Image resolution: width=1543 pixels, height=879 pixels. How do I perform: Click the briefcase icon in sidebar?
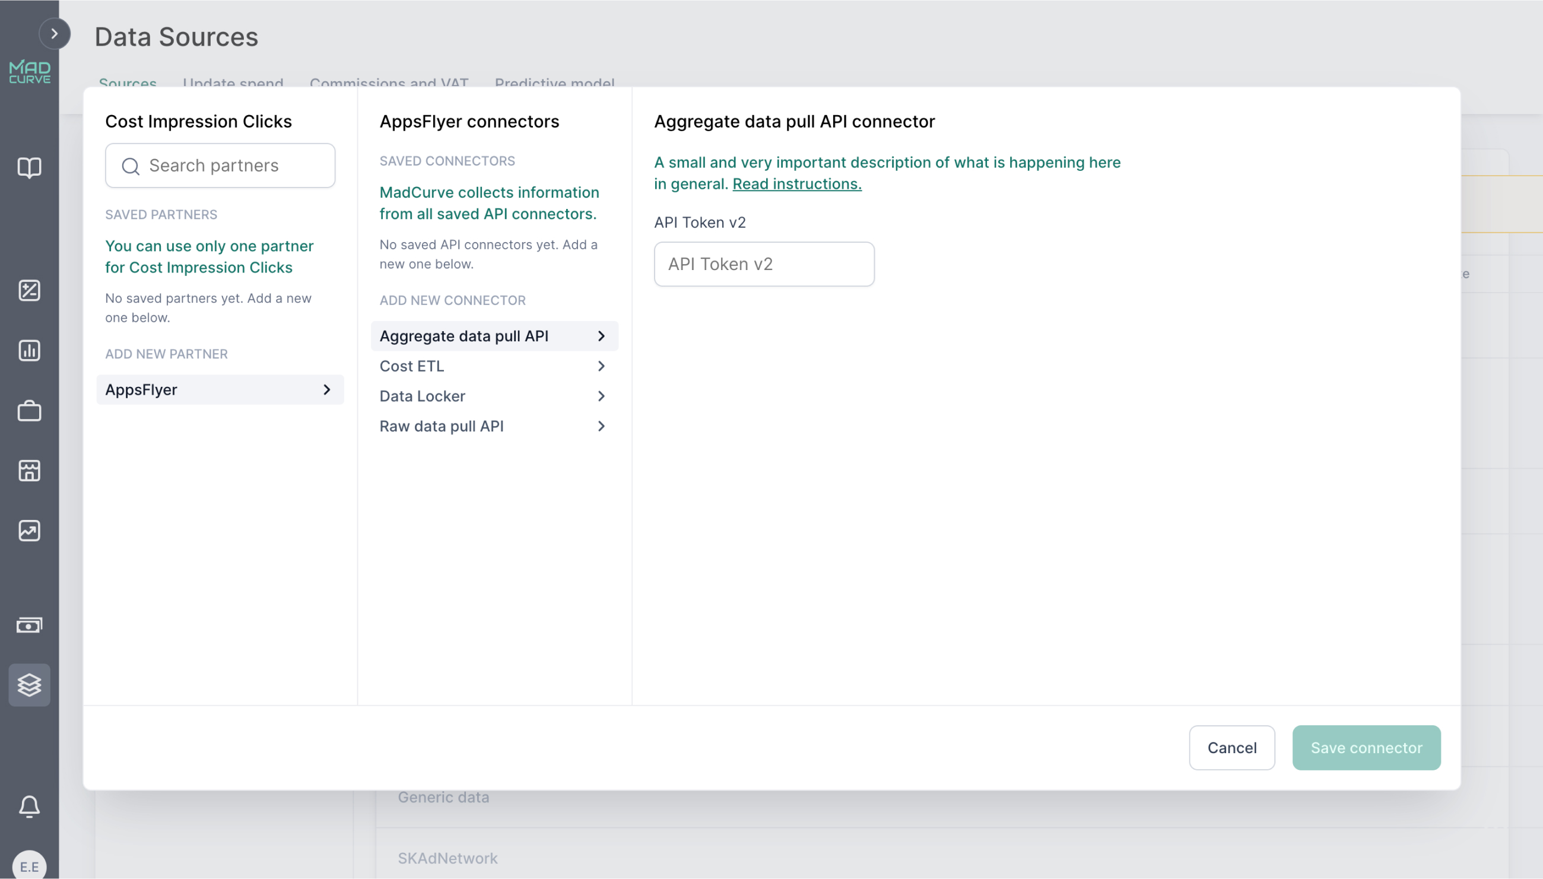point(29,411)
